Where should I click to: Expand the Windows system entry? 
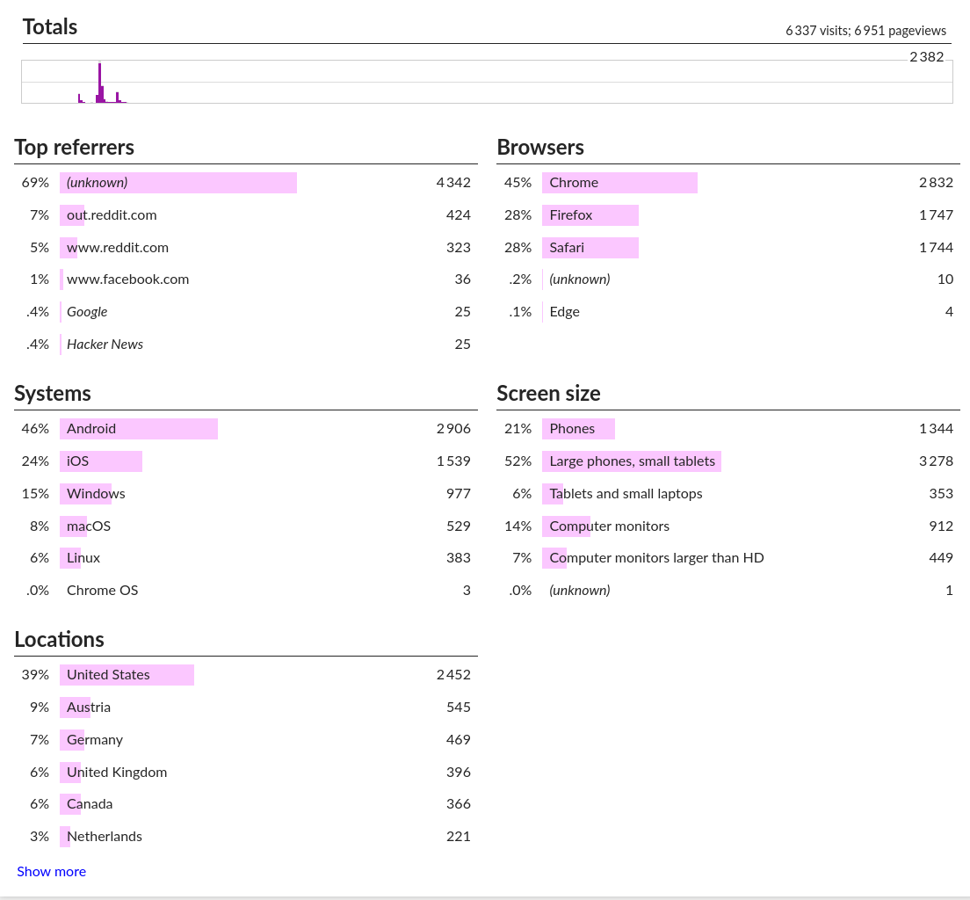(96, 494)
